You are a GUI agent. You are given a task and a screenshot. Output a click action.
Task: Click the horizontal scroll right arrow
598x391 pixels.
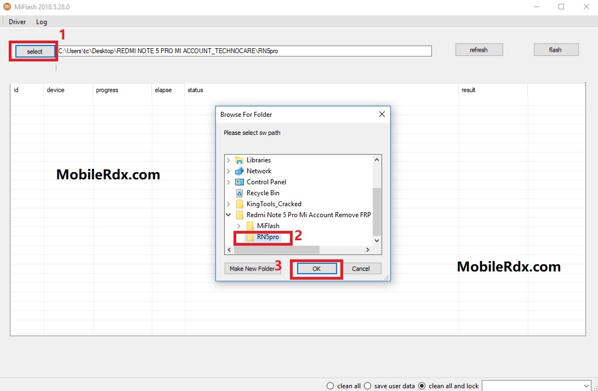368,250
